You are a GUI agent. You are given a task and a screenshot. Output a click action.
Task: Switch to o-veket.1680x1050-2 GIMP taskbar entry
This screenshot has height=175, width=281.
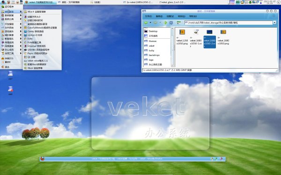(x=138, y=2)
